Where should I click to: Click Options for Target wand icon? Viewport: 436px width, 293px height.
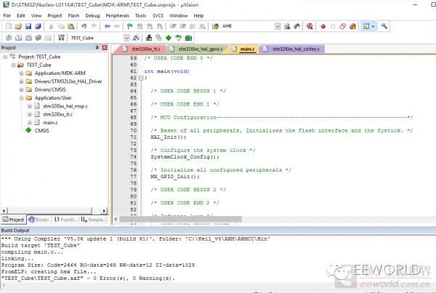coord(136,37)
